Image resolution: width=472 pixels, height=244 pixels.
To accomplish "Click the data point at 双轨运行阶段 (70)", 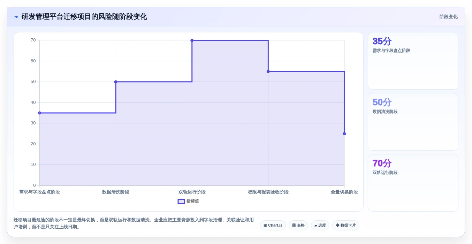I will (192, 40).
